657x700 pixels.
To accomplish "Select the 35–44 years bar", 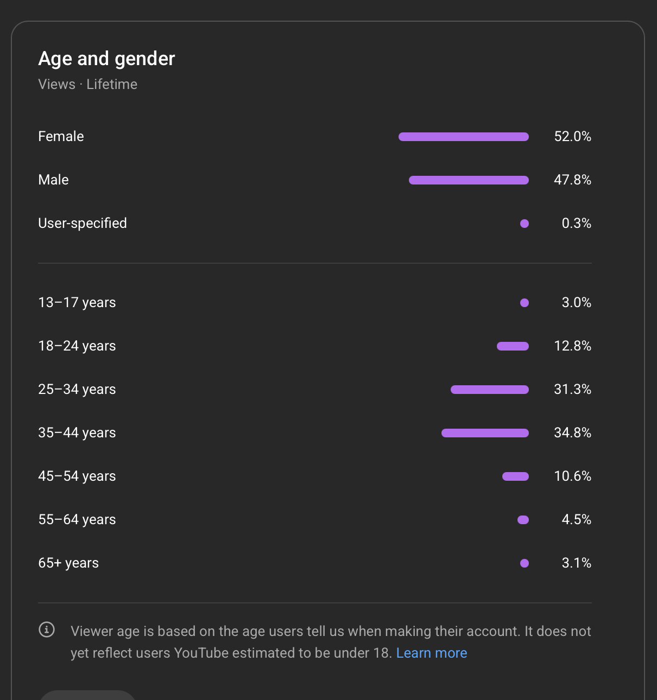I will click(x=485, y=433).
